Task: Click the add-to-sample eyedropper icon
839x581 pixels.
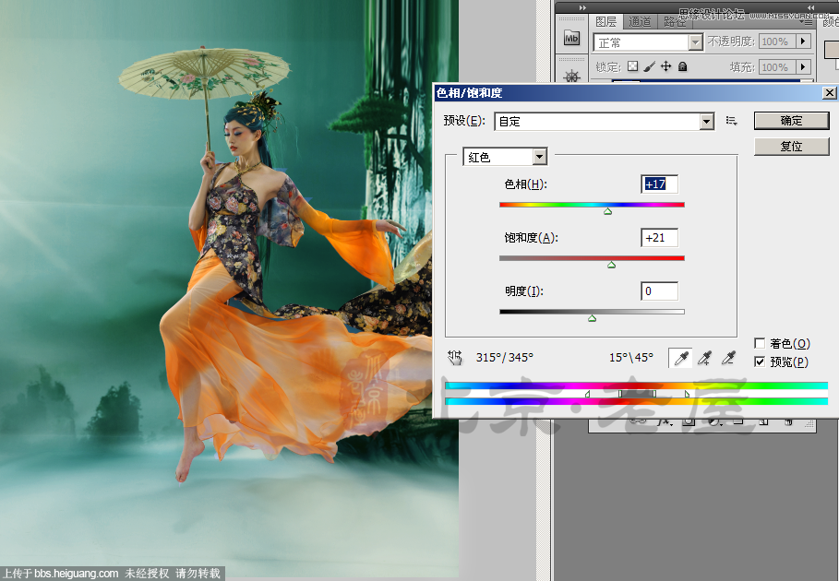Action: coord(704,358)
